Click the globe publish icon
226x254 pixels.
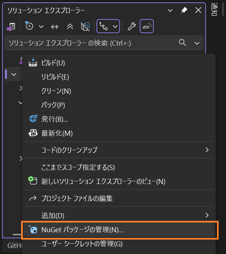[33, 118]
